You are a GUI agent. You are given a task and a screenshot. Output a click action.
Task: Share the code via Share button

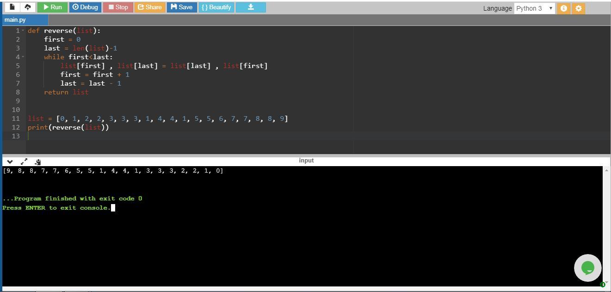coord(149,7)
